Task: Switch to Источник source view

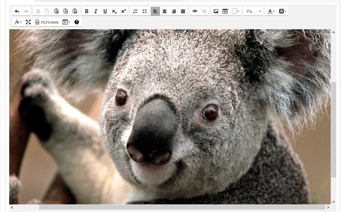Action: click(47, 22)
